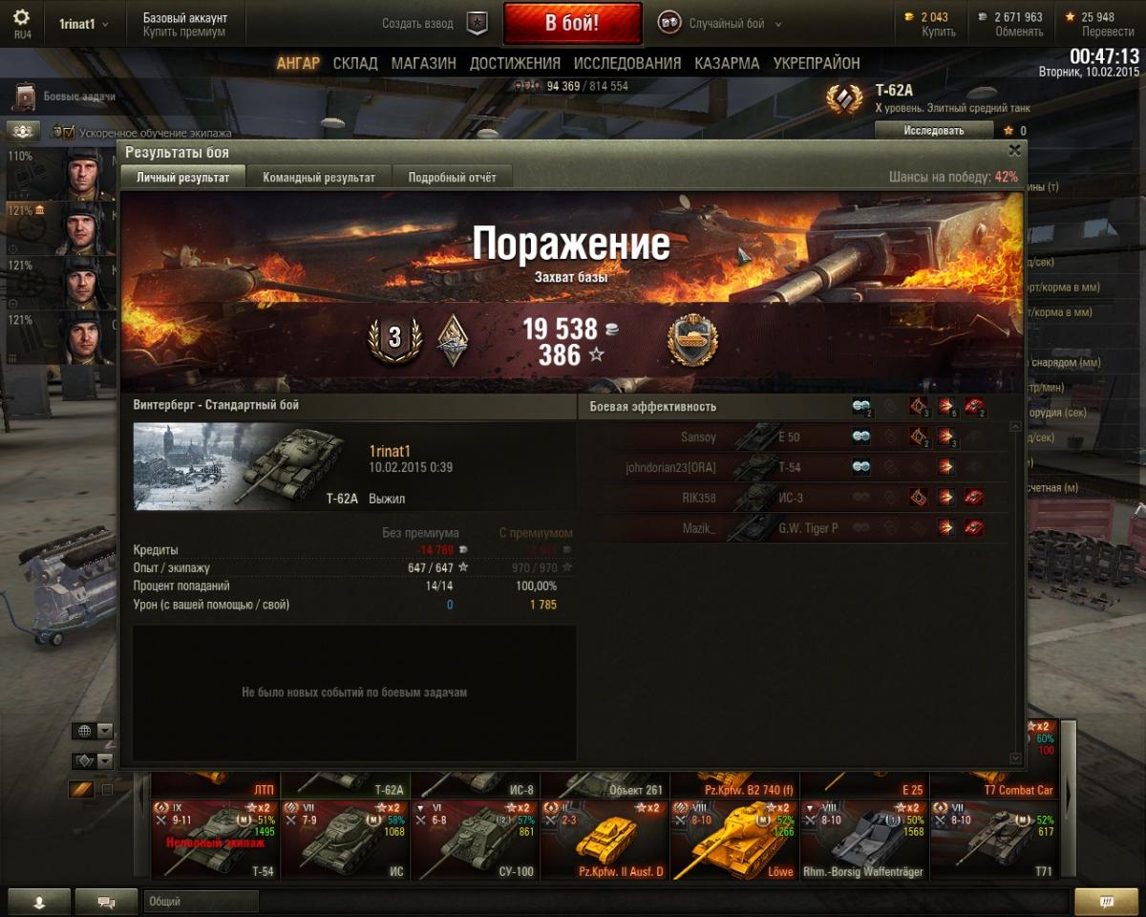Toggle the orange-striped tank filter button

click(x=81, y=790)
